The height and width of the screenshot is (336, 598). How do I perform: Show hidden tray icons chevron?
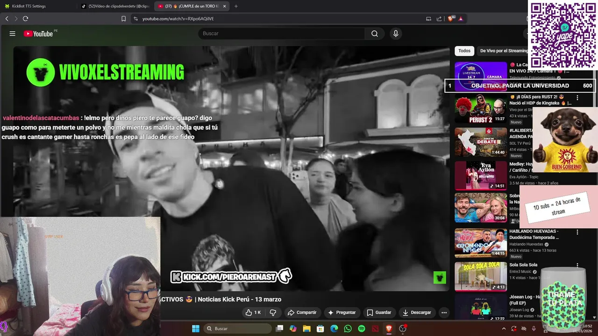[504, 329]
